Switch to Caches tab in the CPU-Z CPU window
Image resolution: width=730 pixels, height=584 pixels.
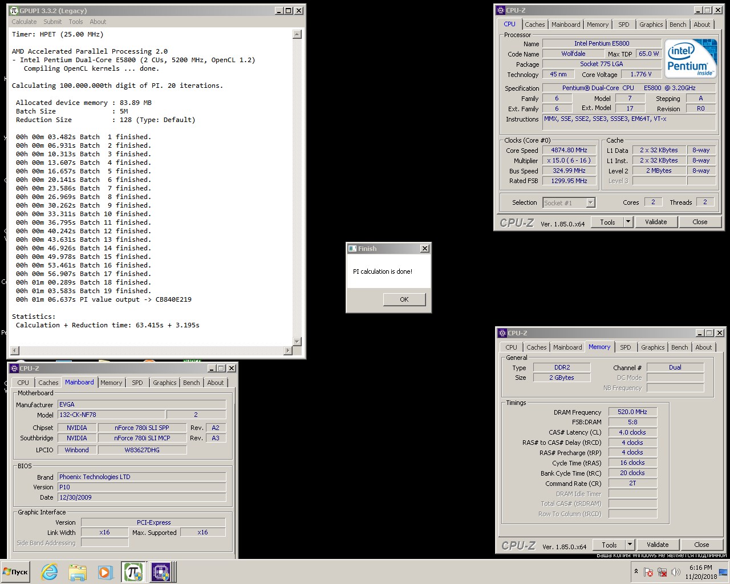click(x=534, y=25)
